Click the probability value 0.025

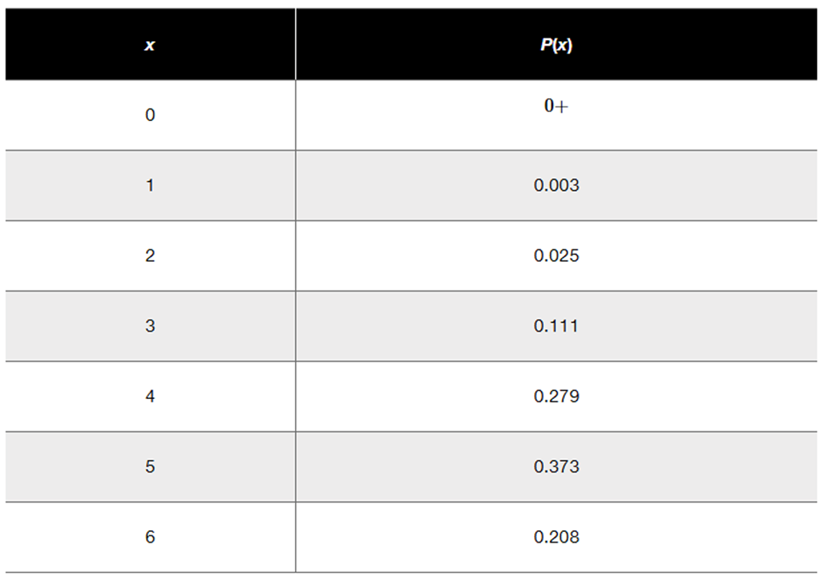pyautogui.click(x=556, y=255)
